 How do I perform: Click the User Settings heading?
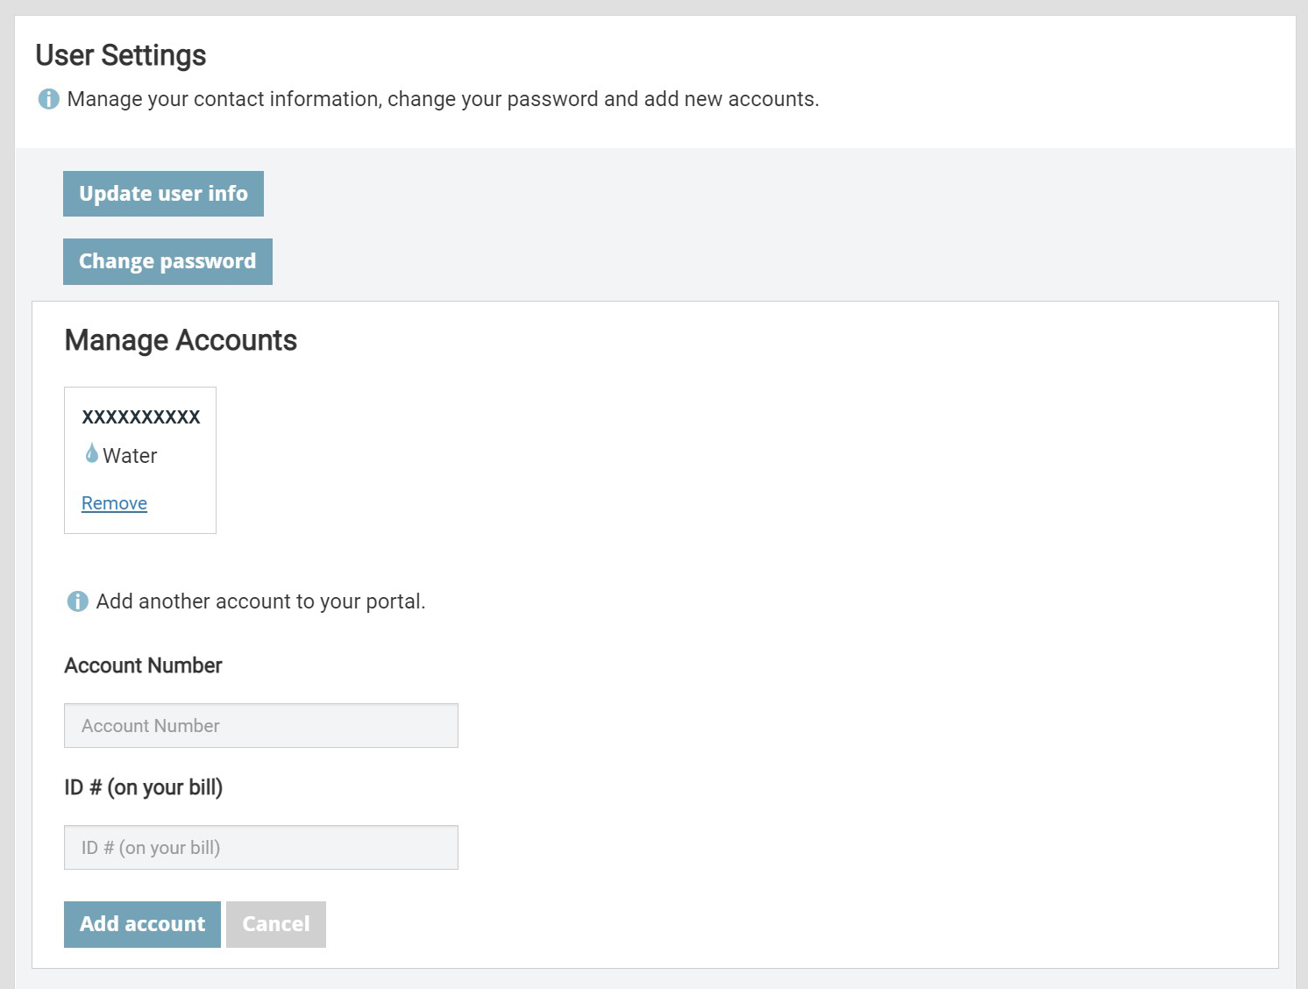pyautogui.click(x=121, y=55)
